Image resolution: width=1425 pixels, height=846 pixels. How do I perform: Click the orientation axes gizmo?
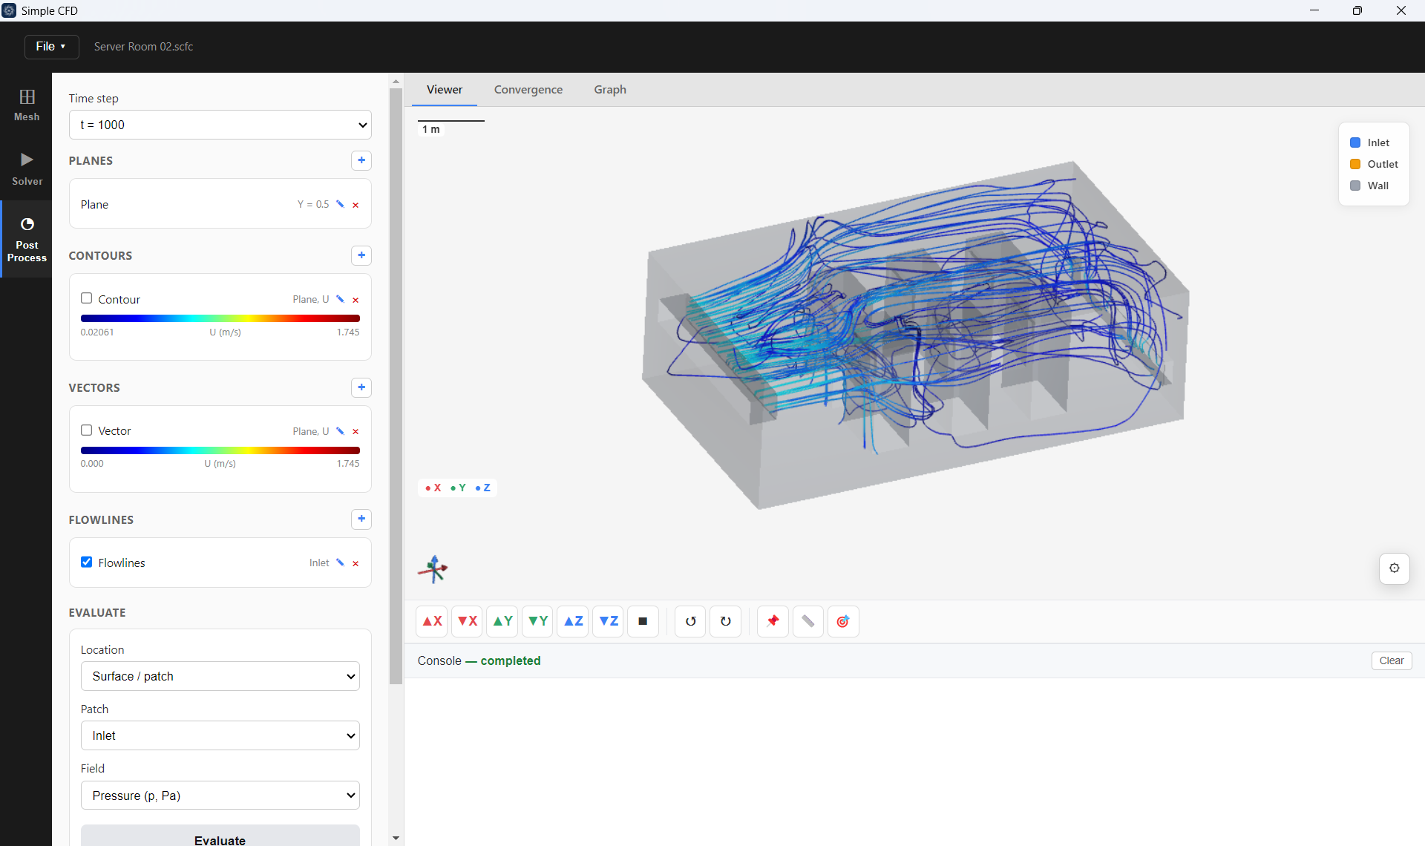433,569
